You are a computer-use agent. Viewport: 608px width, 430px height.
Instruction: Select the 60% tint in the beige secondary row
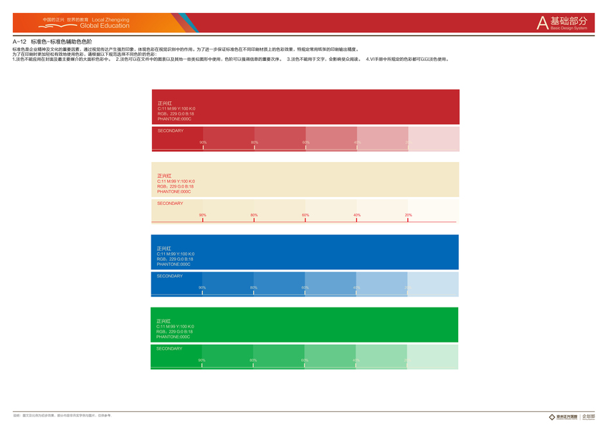pyautogui.click(x=331, y=211)
